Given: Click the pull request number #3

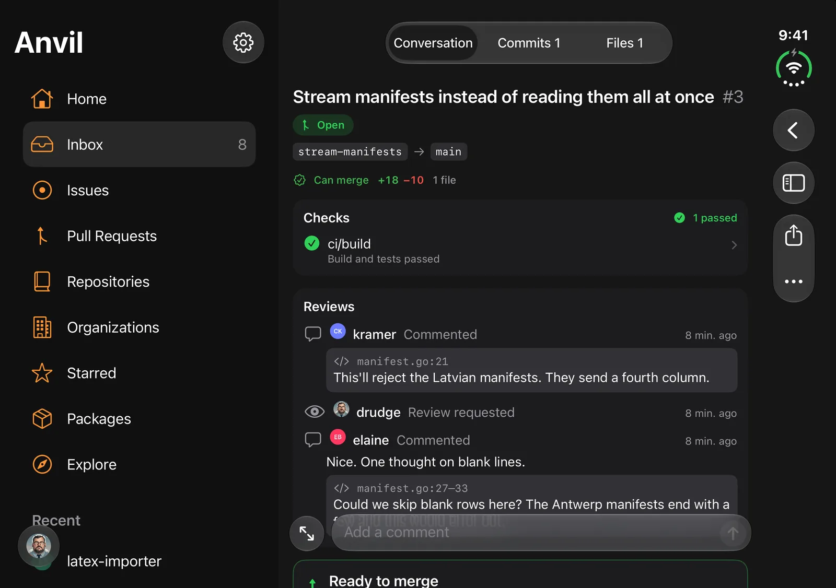Looking at the screenshot, I should point(733,97).
